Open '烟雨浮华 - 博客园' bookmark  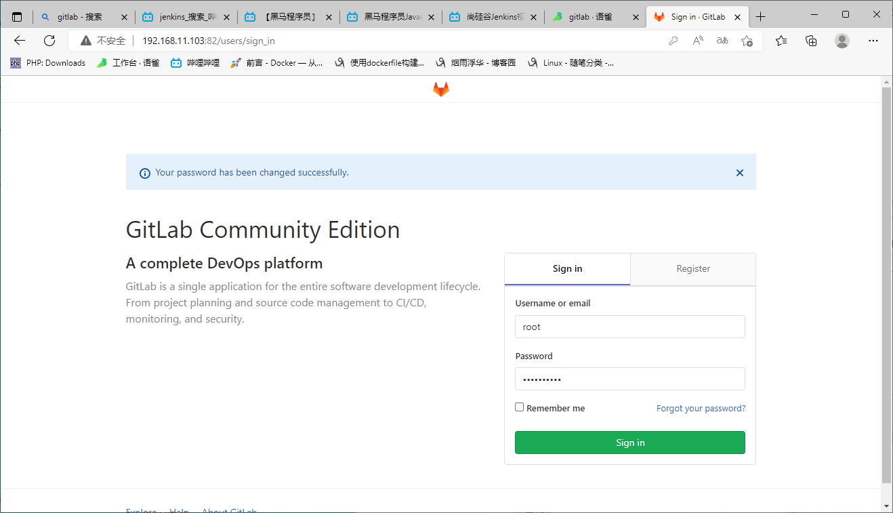point(476,63)
